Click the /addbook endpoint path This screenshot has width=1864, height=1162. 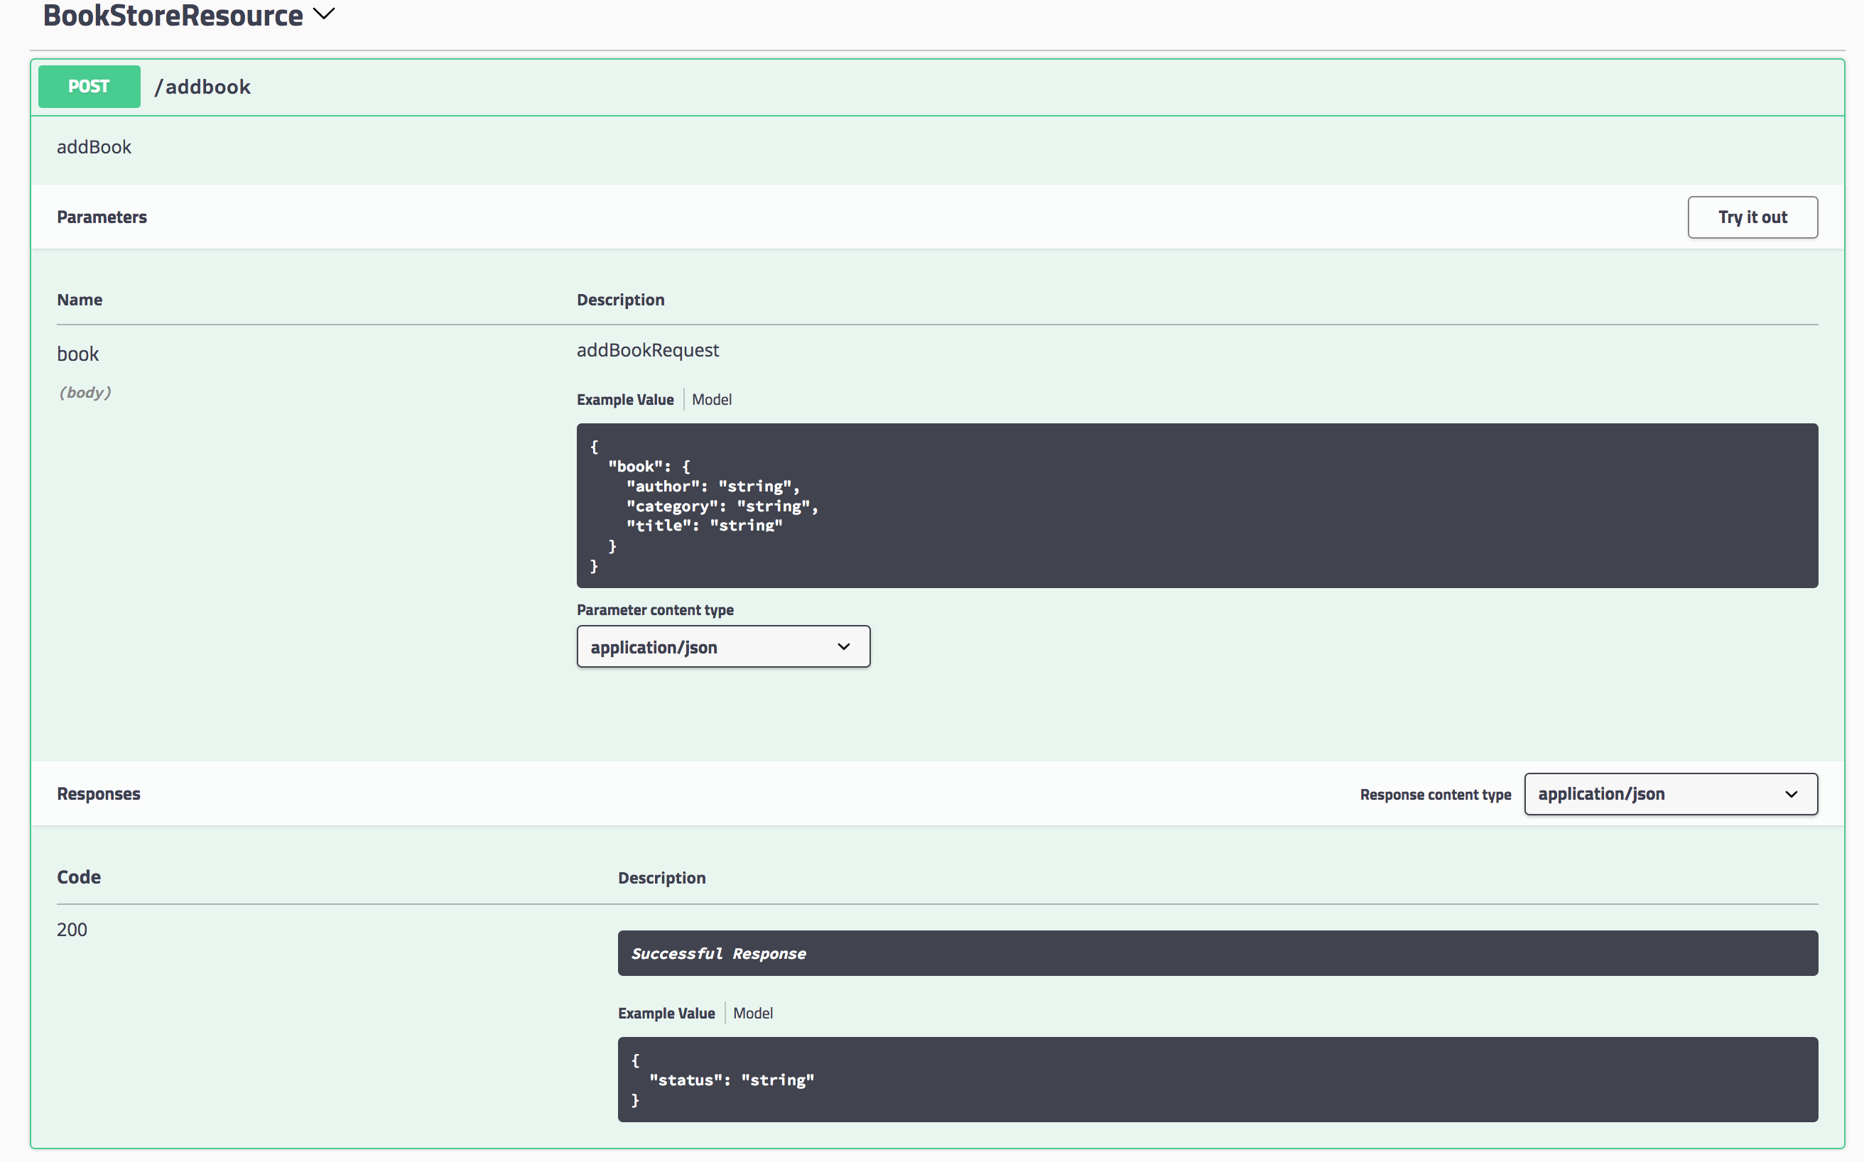point(203,87)
